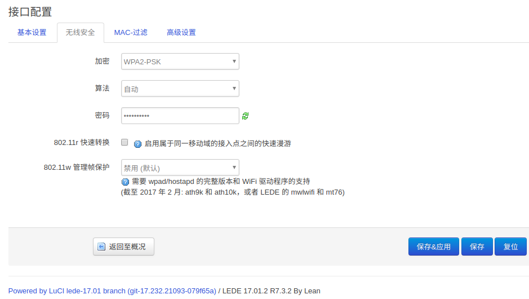The height and width of the screenshot is (299, 529).
Task: Expand the 算法 dropdown set to 自动
Action: coord(180,89)
